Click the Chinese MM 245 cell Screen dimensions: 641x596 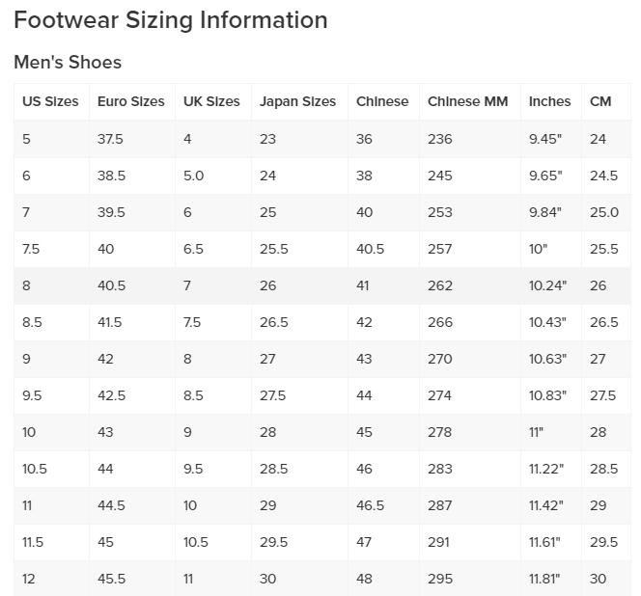pos(439,176)
